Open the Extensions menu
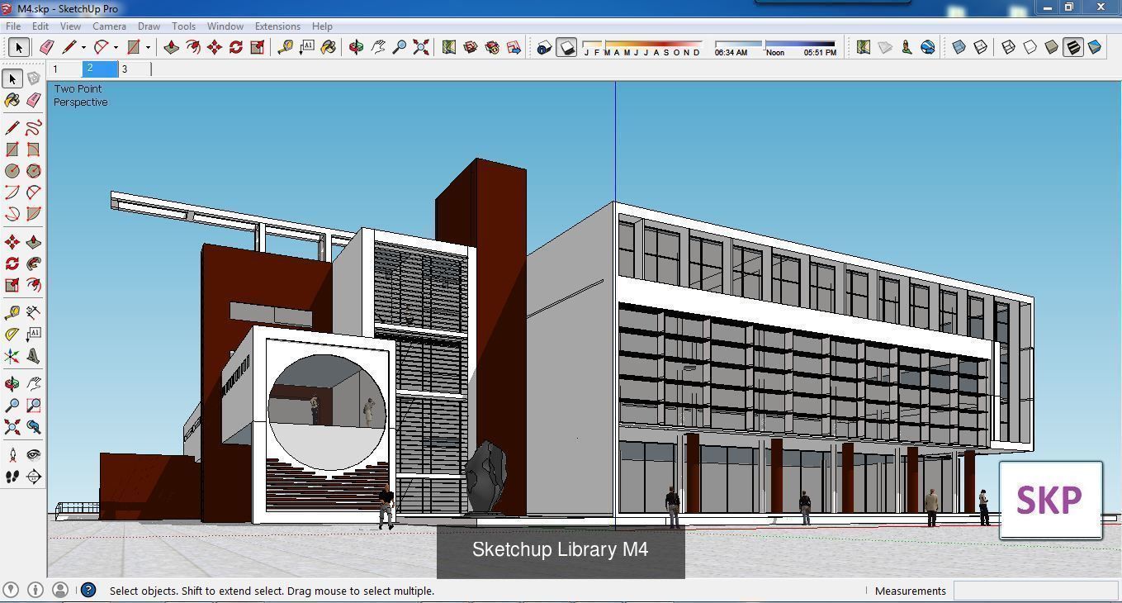This screenshot has width=1122, height=603. click(277, 26)
